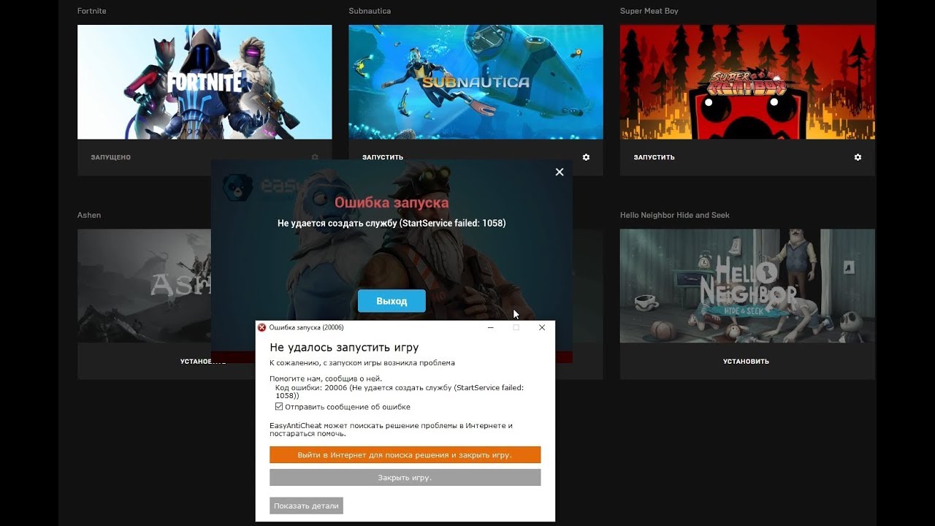Launch Super Meat Boy with ЗАПУСТИТЬ
The image size is (935, 526).
click(654, 157)
